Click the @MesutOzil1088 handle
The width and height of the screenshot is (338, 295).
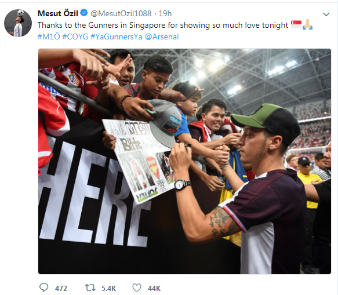pos(121,13)
